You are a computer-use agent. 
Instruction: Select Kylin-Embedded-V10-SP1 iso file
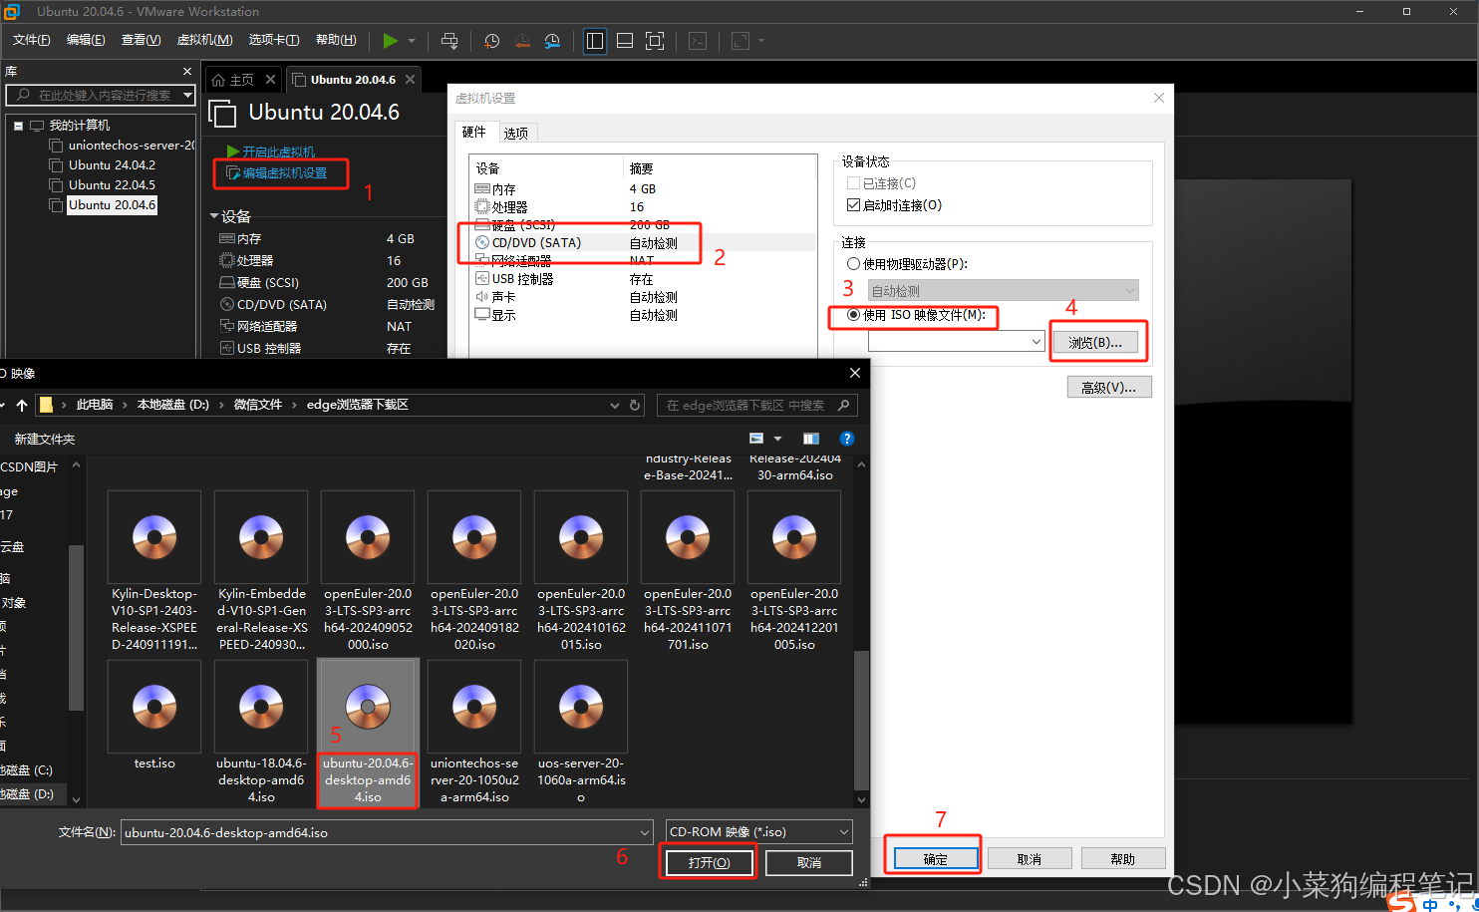point(261,572)
